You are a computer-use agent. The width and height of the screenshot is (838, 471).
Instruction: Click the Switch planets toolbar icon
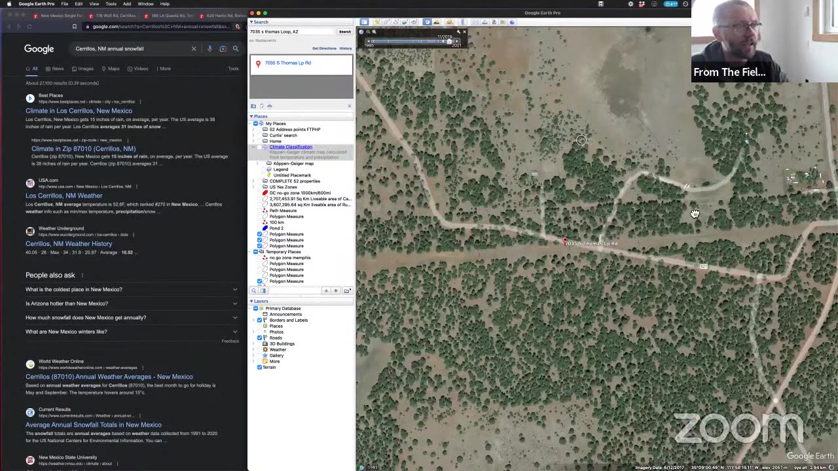click(449, 22)
